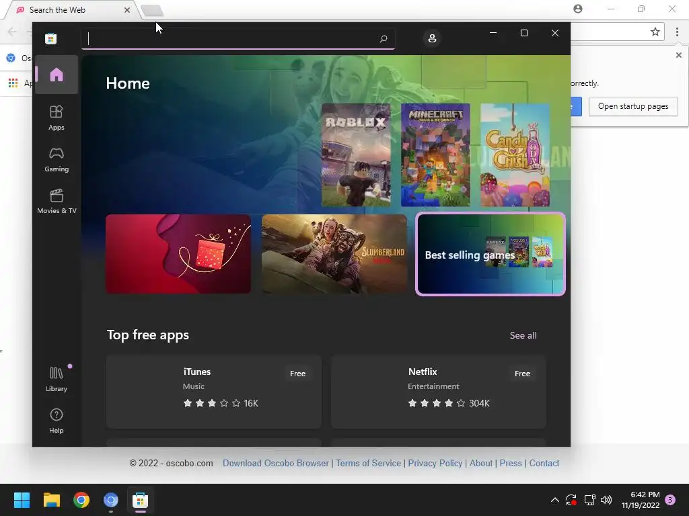This screenshot has height=516, width=689.
Task: Open a new browser tab
Action: tap(153, 9)
